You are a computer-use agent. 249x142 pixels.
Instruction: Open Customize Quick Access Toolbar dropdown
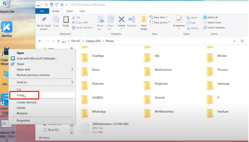pyautogui.click(x=66, y=5)
